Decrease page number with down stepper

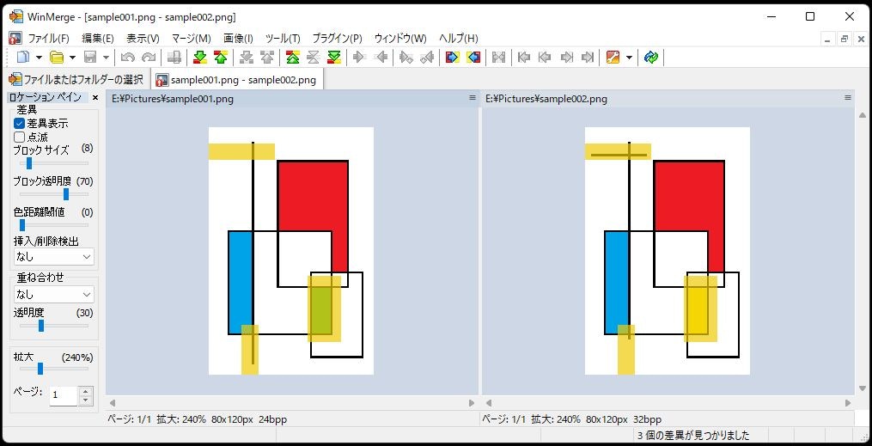[85, 400]
